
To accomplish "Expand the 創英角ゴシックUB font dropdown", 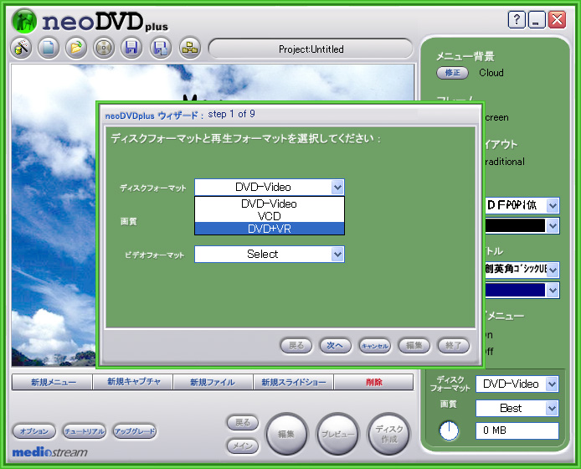I will click(x=553, y=270).
